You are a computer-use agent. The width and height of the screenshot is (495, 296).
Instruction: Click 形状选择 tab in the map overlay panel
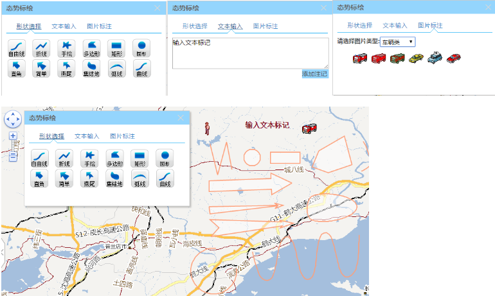(x=52, y=136)
